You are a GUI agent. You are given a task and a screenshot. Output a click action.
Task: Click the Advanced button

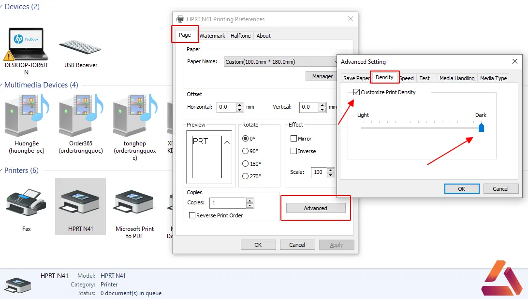click(x=316, y=208)
